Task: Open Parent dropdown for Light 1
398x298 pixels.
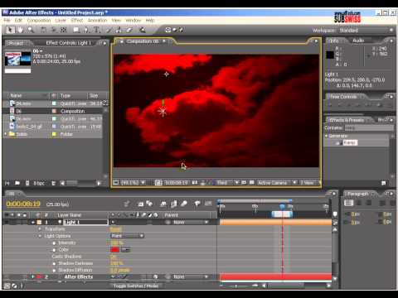Action: pos(190,222)
